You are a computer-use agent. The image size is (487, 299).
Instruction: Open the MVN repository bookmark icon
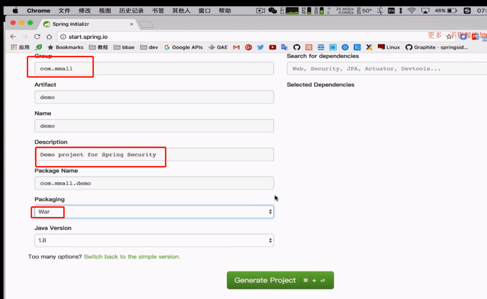(321, 47)
